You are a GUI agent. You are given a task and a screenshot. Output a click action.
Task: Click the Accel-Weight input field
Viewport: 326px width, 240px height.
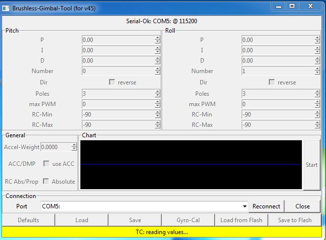click(56, 147)
